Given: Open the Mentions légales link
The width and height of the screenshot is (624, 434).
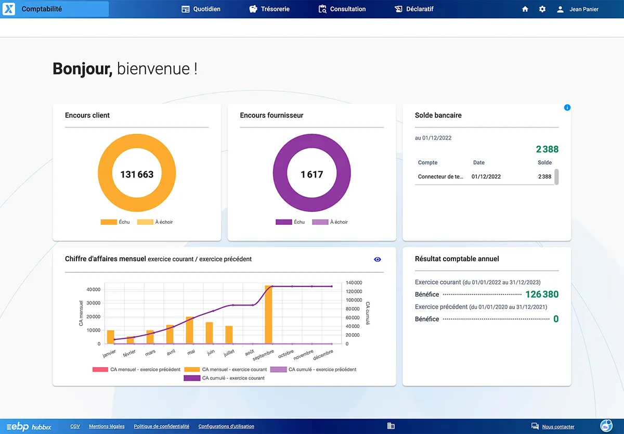Looking at the screenshot, I should click(107, 426).
